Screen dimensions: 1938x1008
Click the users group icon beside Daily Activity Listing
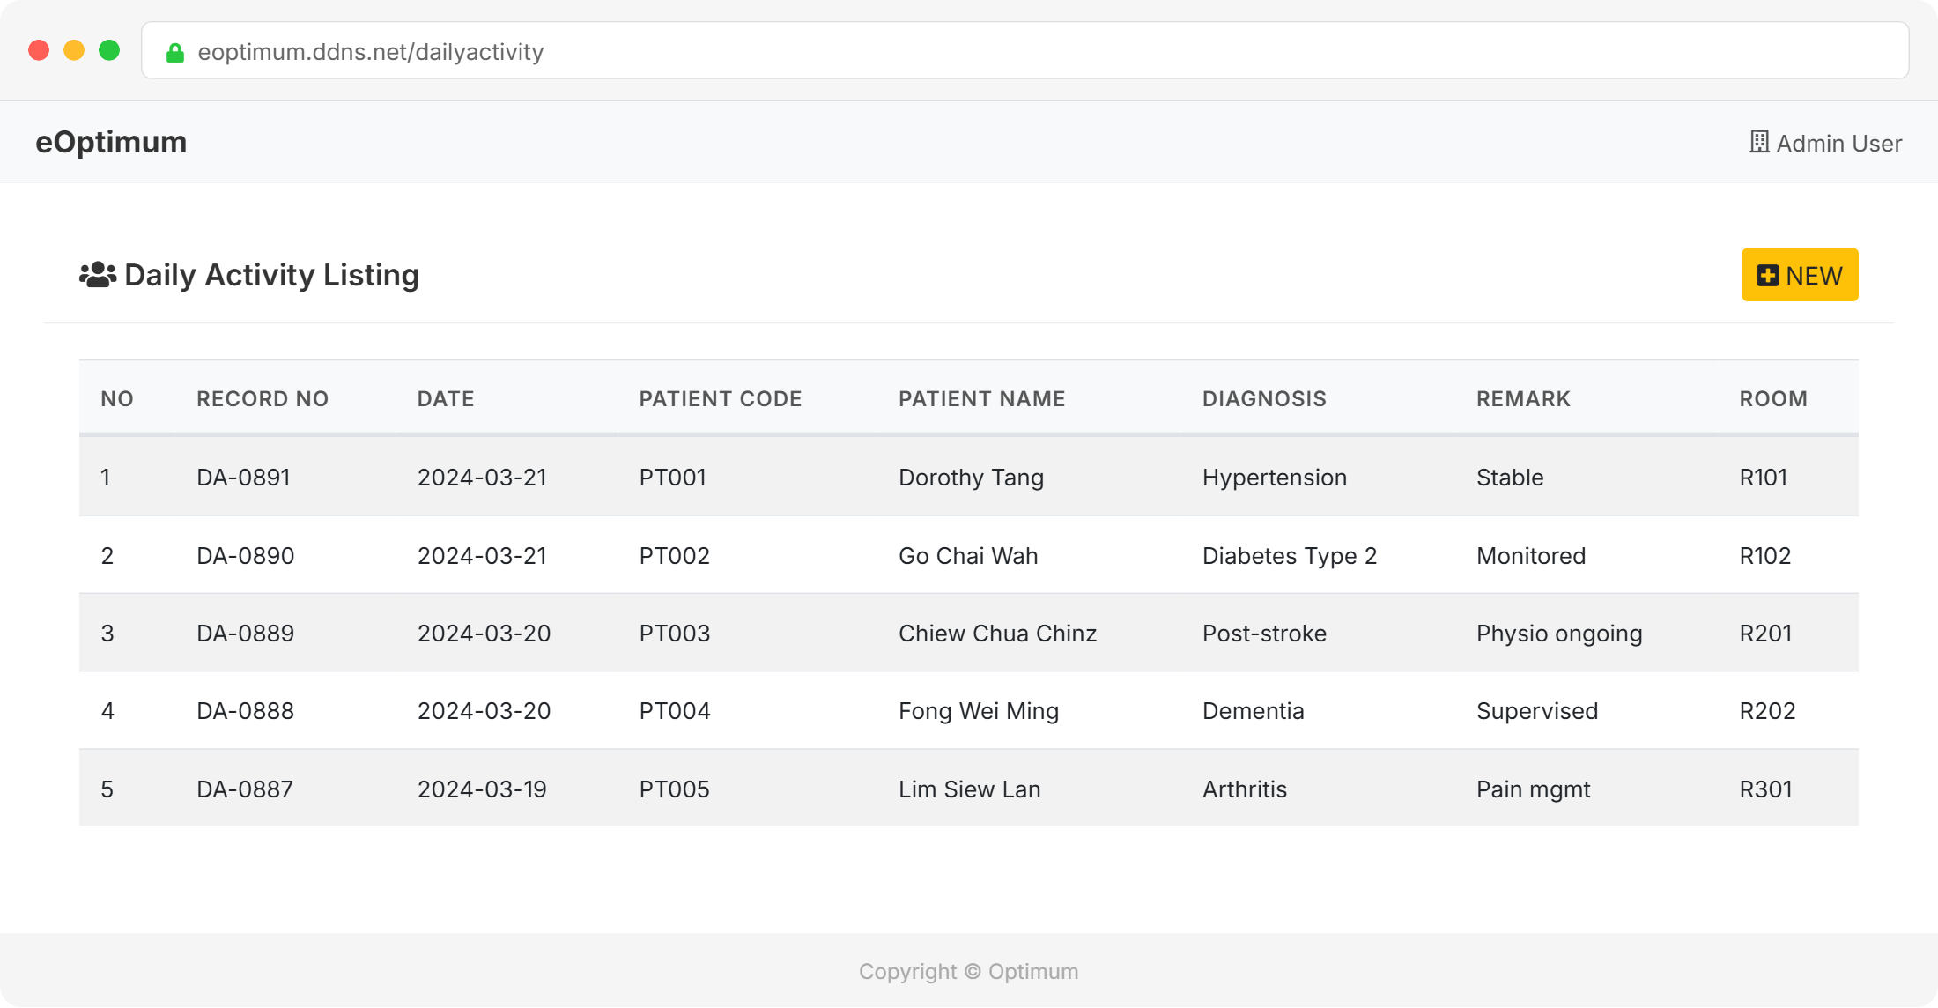(98, 275)
